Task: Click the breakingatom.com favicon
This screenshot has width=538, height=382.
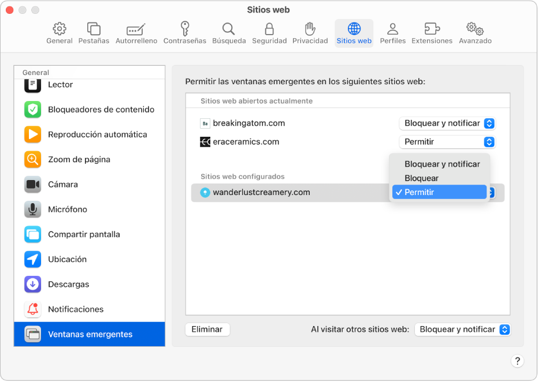Action: tap(205, 123)
